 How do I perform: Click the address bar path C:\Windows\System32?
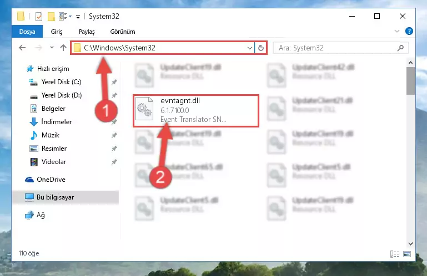[x=119, y=48]
